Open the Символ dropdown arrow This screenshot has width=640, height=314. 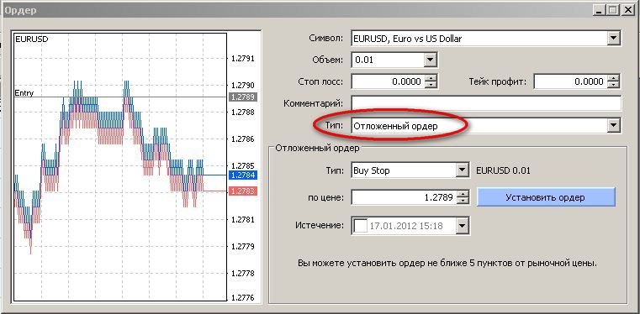(613, 39)
